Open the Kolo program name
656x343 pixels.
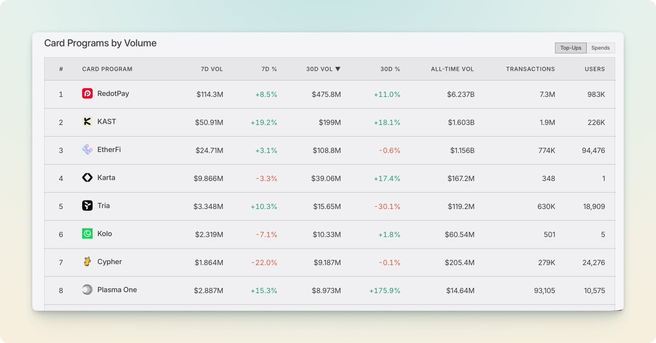pyautogui.click(x=105, y=234)
